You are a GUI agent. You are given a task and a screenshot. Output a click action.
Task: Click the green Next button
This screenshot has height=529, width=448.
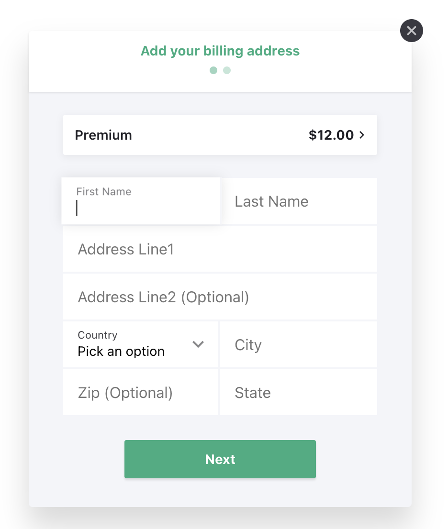[x=220, y=459]
